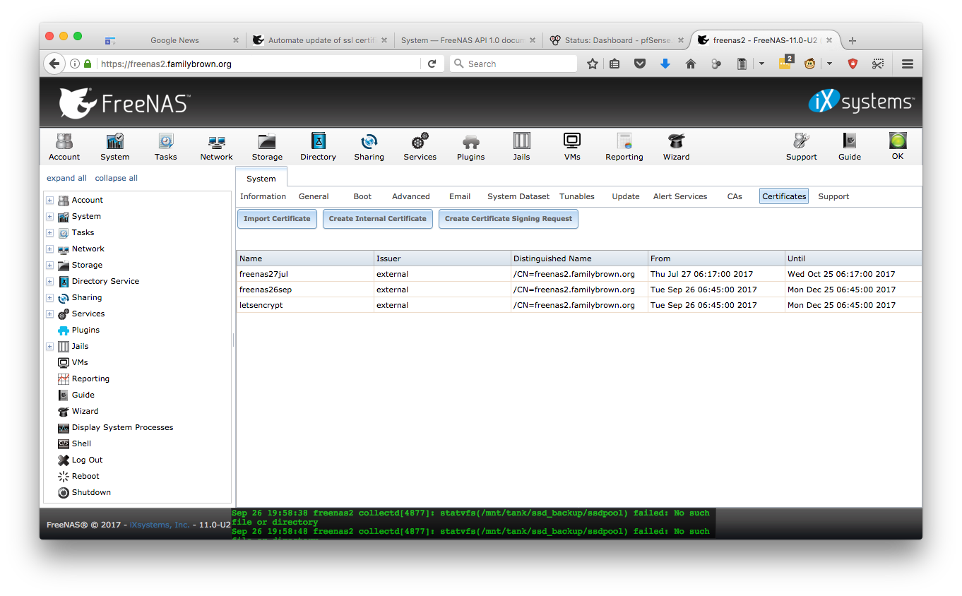Open Sharing in top toolbar
Screen dimensions: 962x596
tap(369, 147)
